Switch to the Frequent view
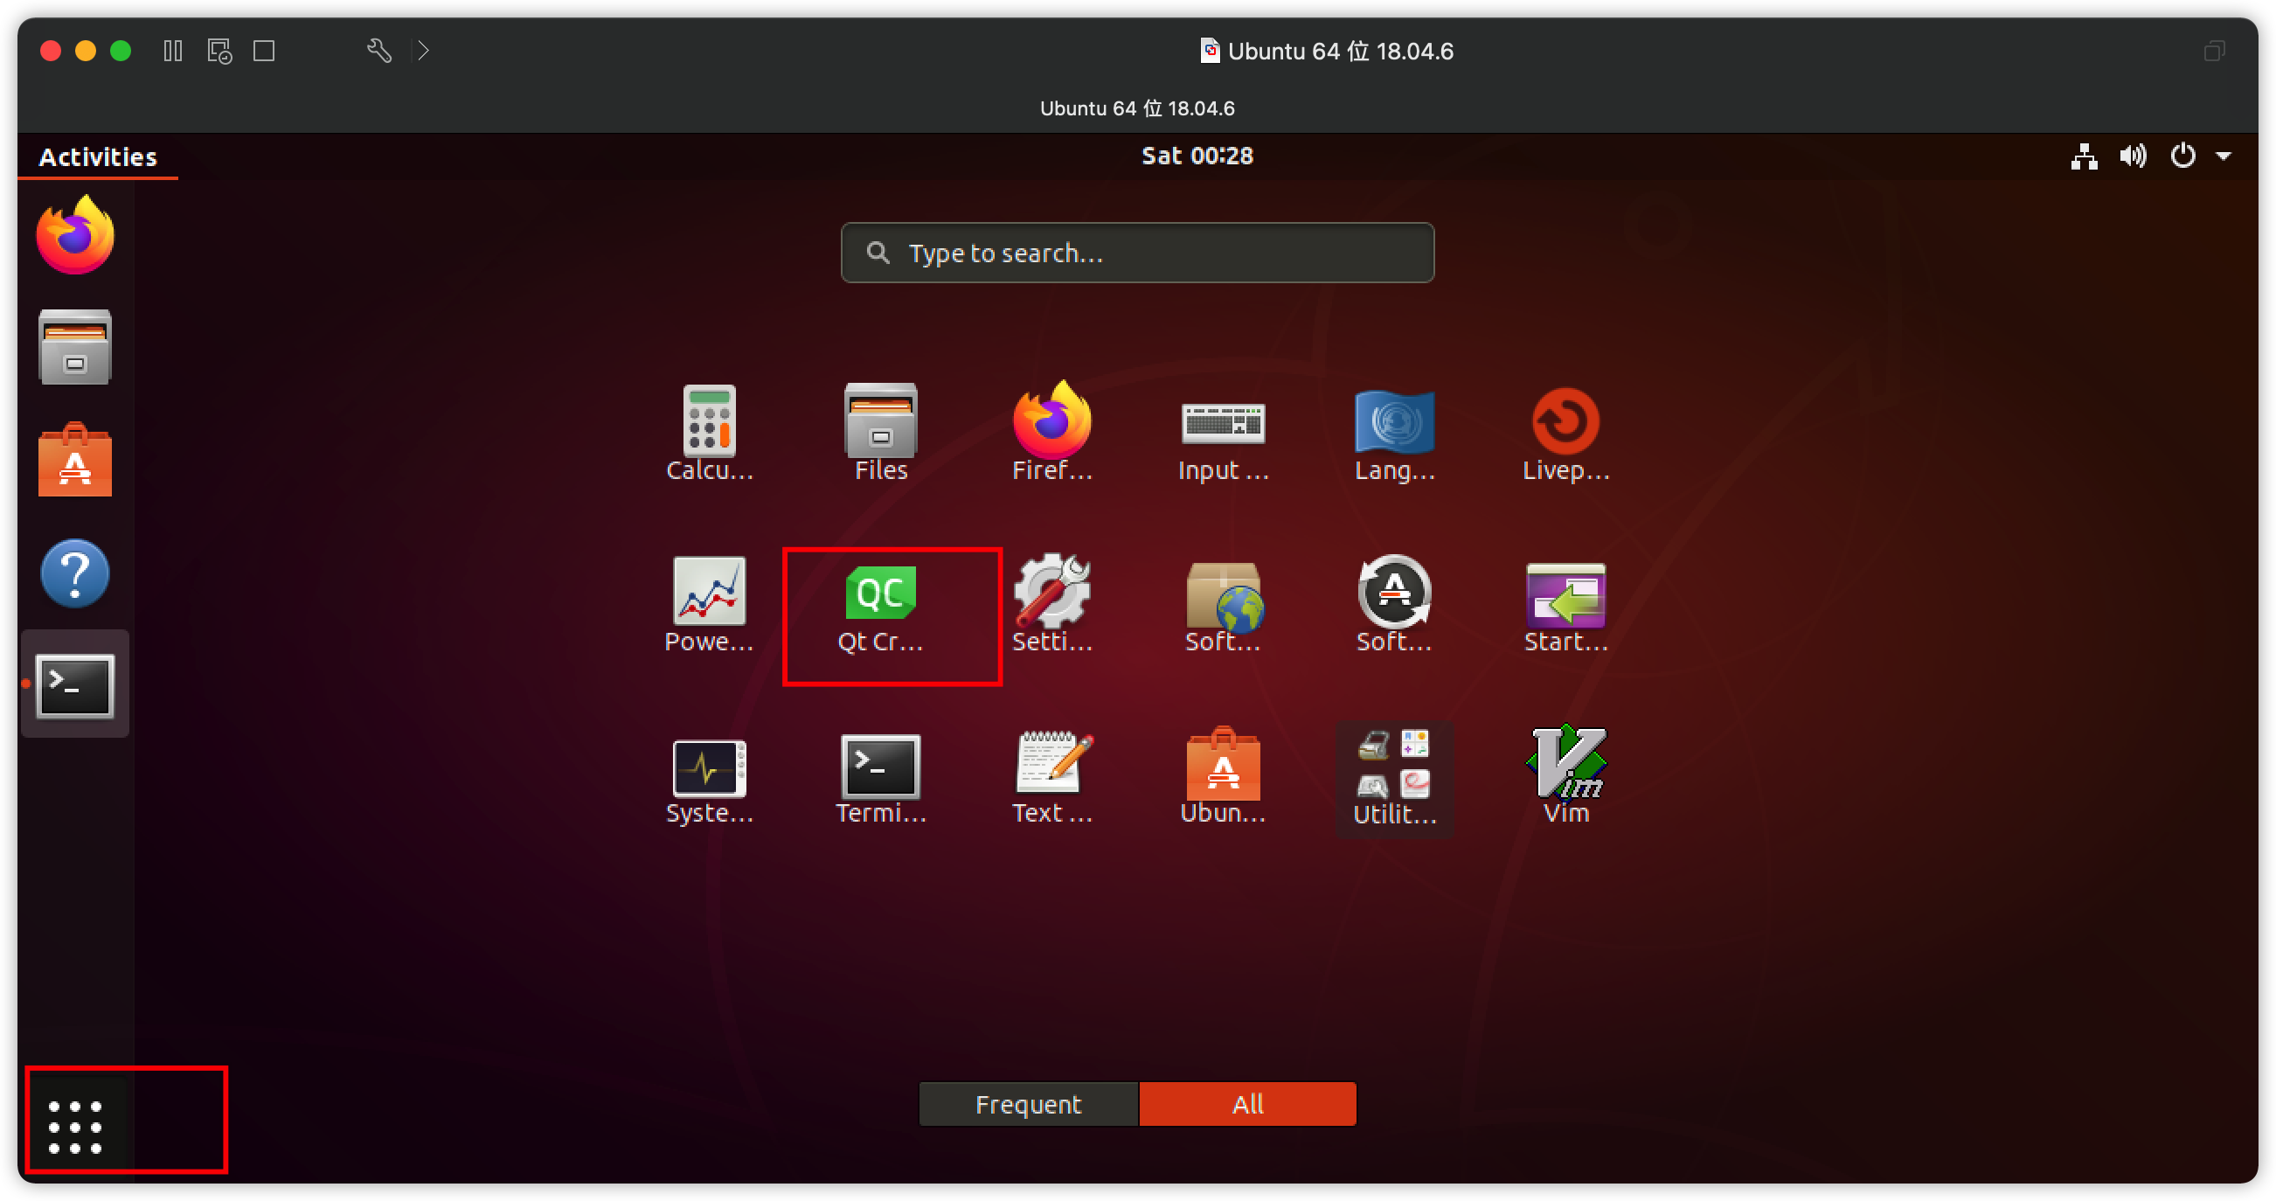This screenshot has width=2276, height=1201. pyautogui.click(x=1028, y=1104)
